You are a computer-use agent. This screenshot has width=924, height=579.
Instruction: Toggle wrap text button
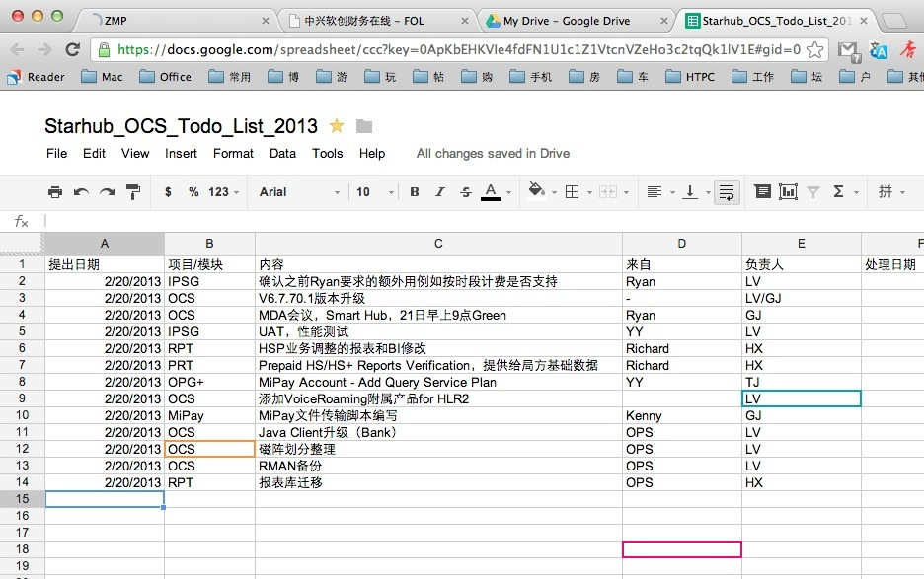727,192
